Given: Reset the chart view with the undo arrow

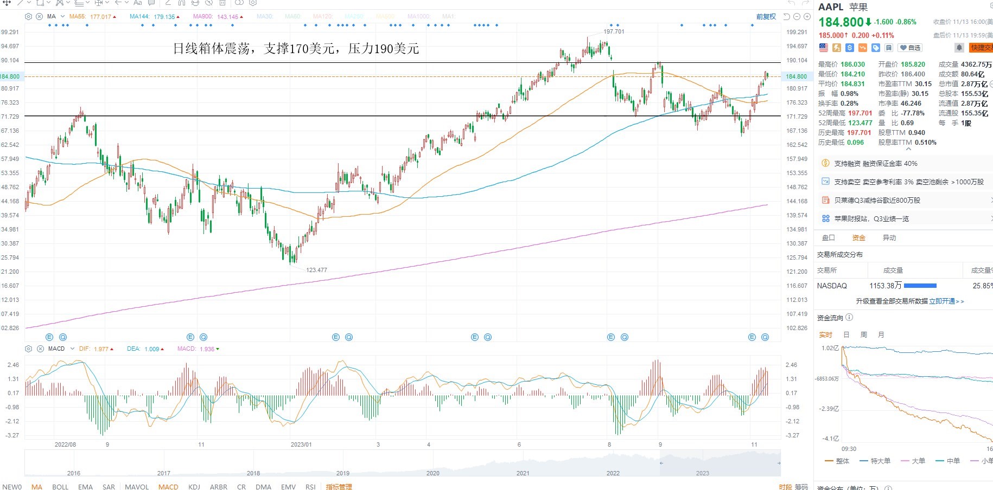Looking at the screenshot, I should pyautogui.click(x=786, y=17).
